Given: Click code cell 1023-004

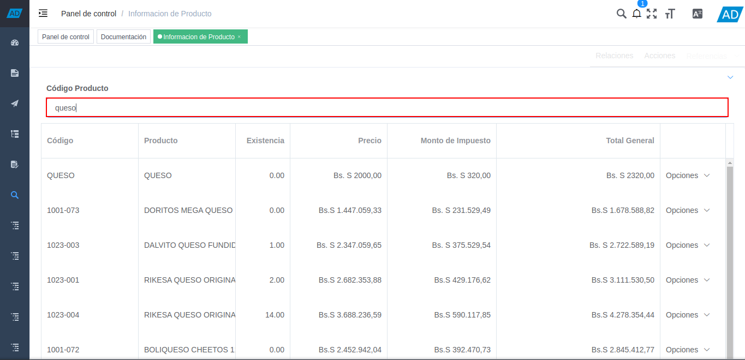Looking at the screenshot, I should coord(63,315).
